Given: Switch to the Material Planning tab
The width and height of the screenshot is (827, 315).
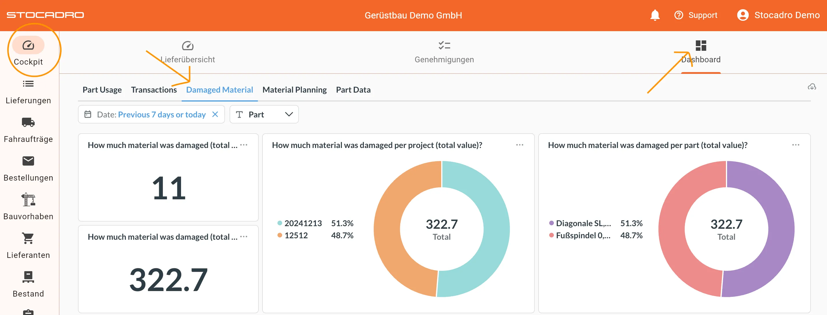Looking at the screenshot, I should click(294, 90).
